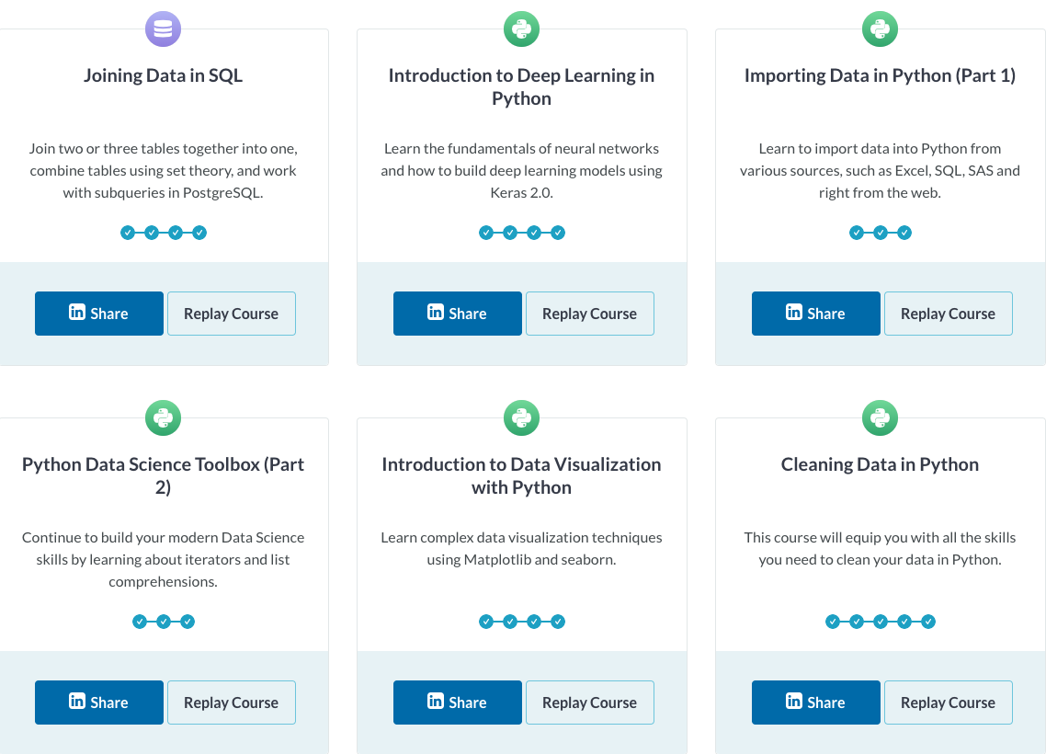
Task: Click last chapter checkmark of Cleaning Data course
Action: 928,622
